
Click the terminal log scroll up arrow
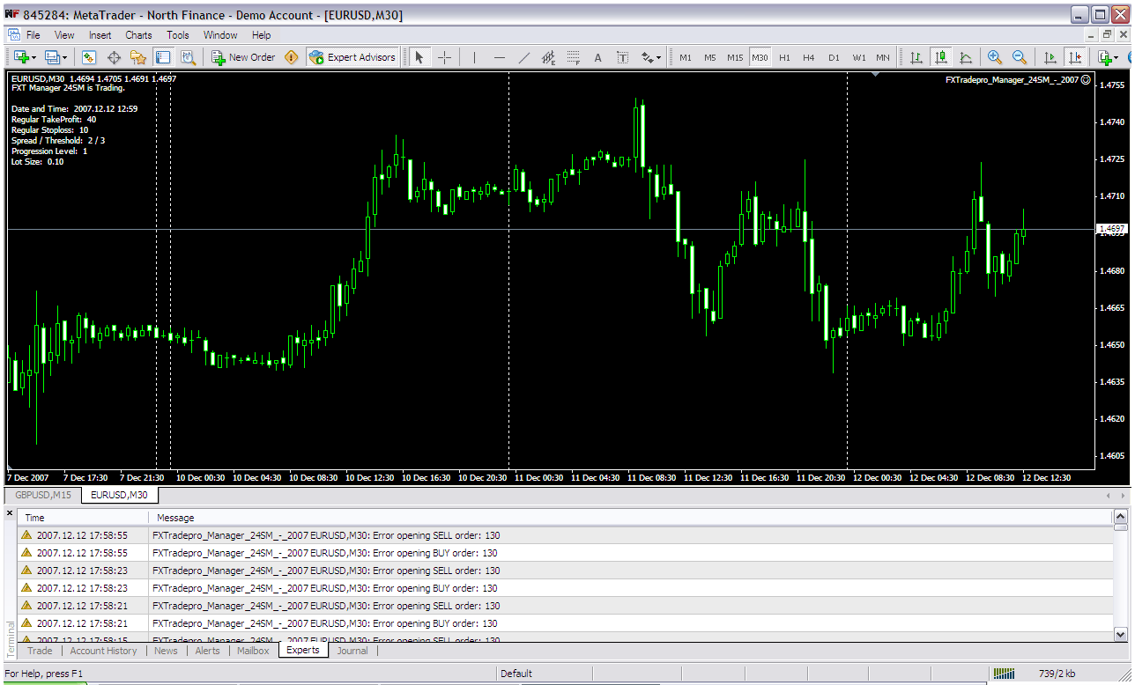point(1120,517)
